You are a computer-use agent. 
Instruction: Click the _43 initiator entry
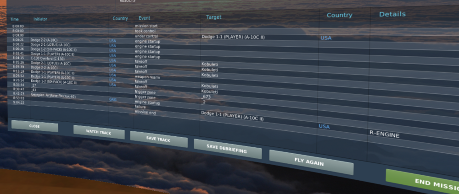pos(34,90)
